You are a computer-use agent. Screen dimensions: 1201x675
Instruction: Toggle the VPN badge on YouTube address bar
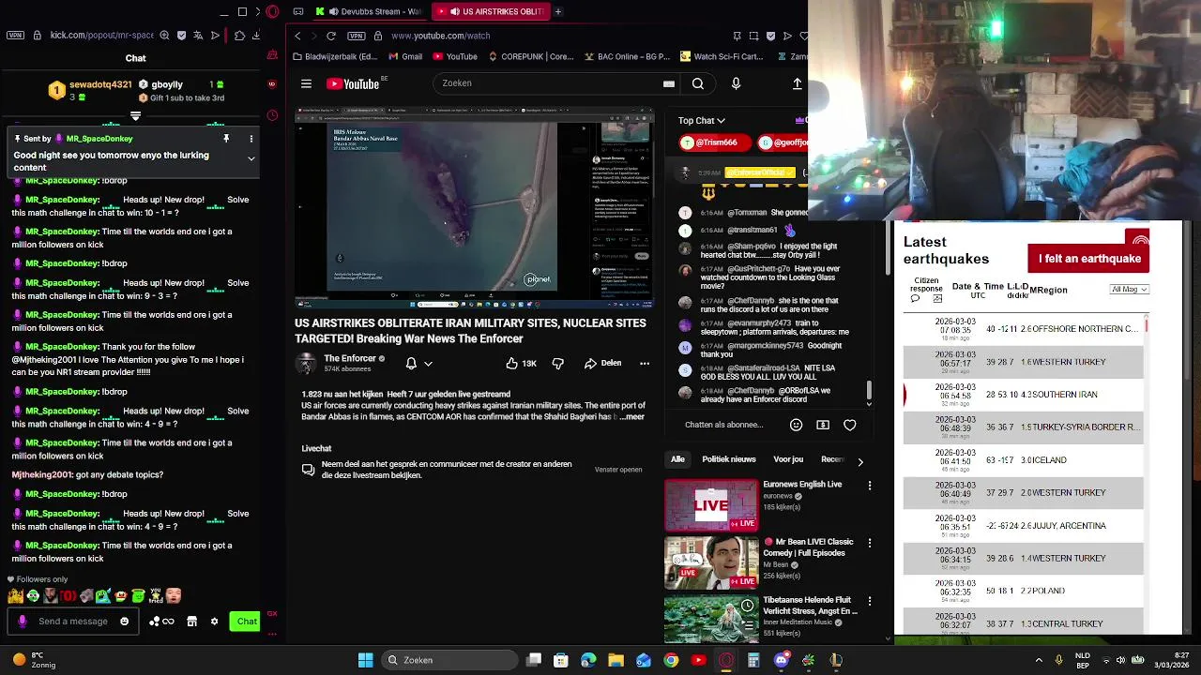[x=356, y=36]
